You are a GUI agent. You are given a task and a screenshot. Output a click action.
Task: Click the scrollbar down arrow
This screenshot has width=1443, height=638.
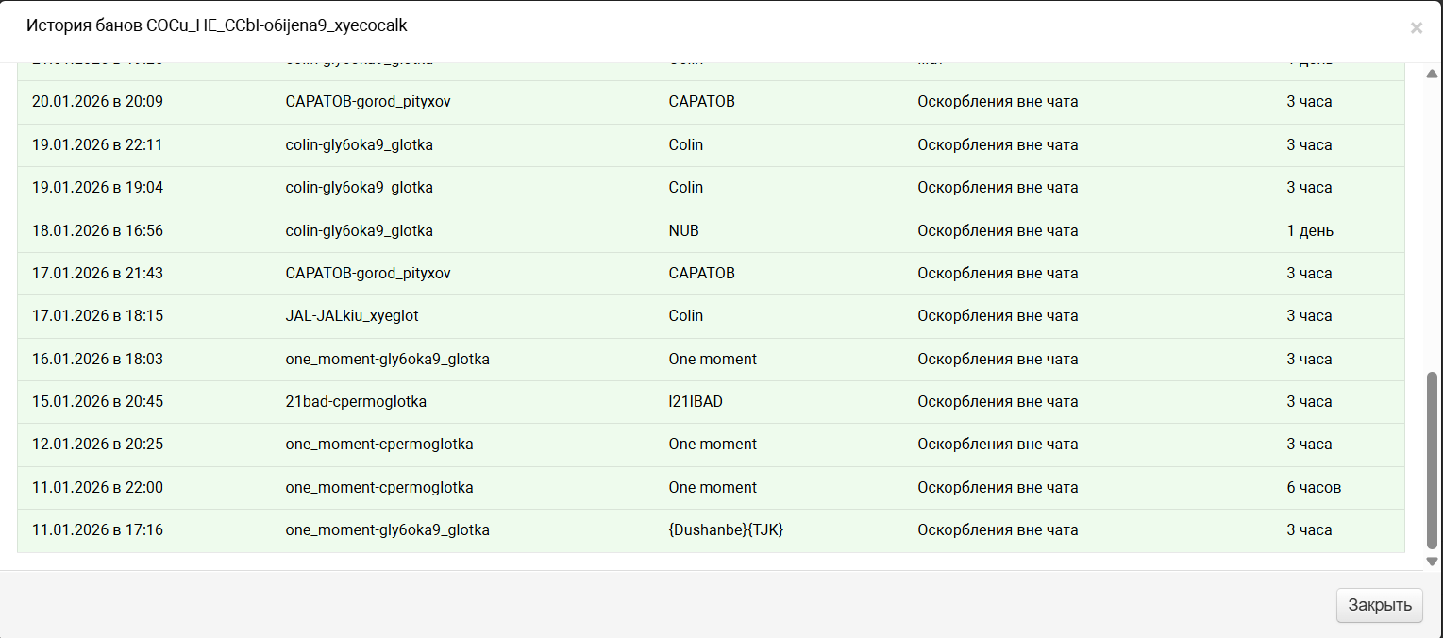click(x=1432, y=561)
